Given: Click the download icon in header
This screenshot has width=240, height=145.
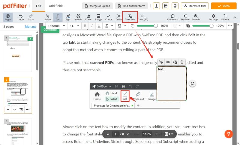Looking at the screenshot, I should [x=156, y=6].
